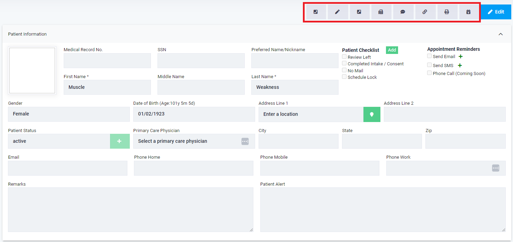Image resolution: width=513 pixels, height=242 pixels.
Task: Collapse the Patient Information panel chevron
Action: tap(501, 34)
